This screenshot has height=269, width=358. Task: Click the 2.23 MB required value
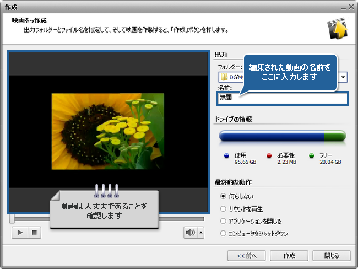[286, 162]
